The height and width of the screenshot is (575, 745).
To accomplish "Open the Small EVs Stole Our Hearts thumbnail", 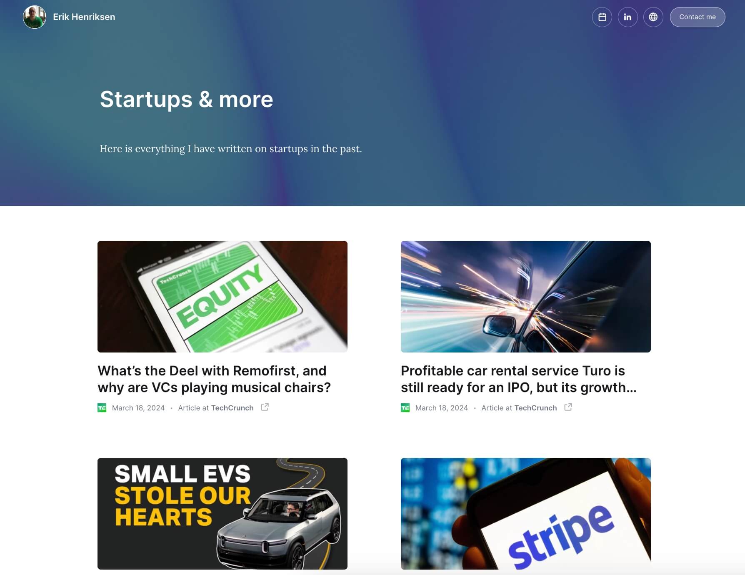I will 222,514.
